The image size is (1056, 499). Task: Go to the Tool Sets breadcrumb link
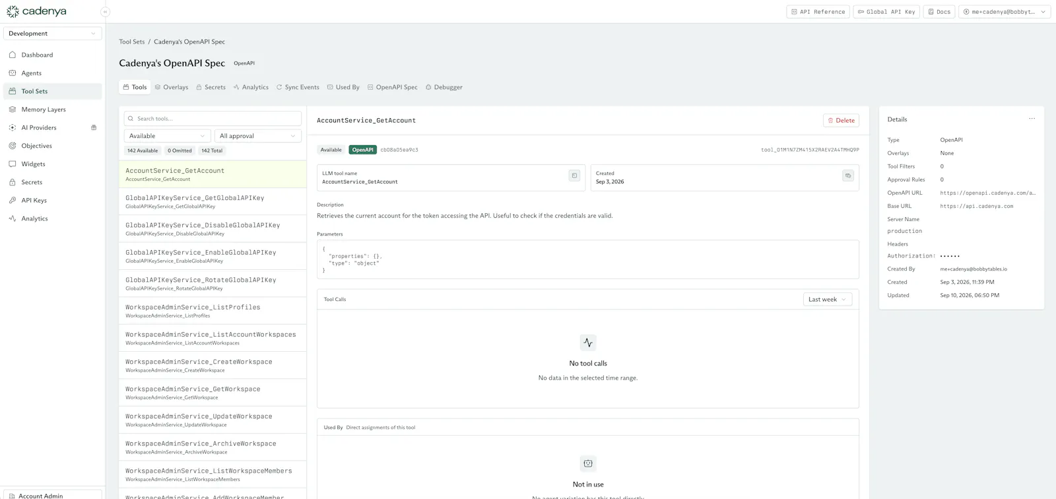click(131, 42)
